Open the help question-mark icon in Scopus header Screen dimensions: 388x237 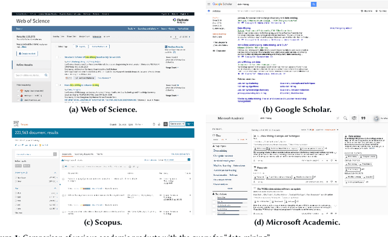click(154, 124)
